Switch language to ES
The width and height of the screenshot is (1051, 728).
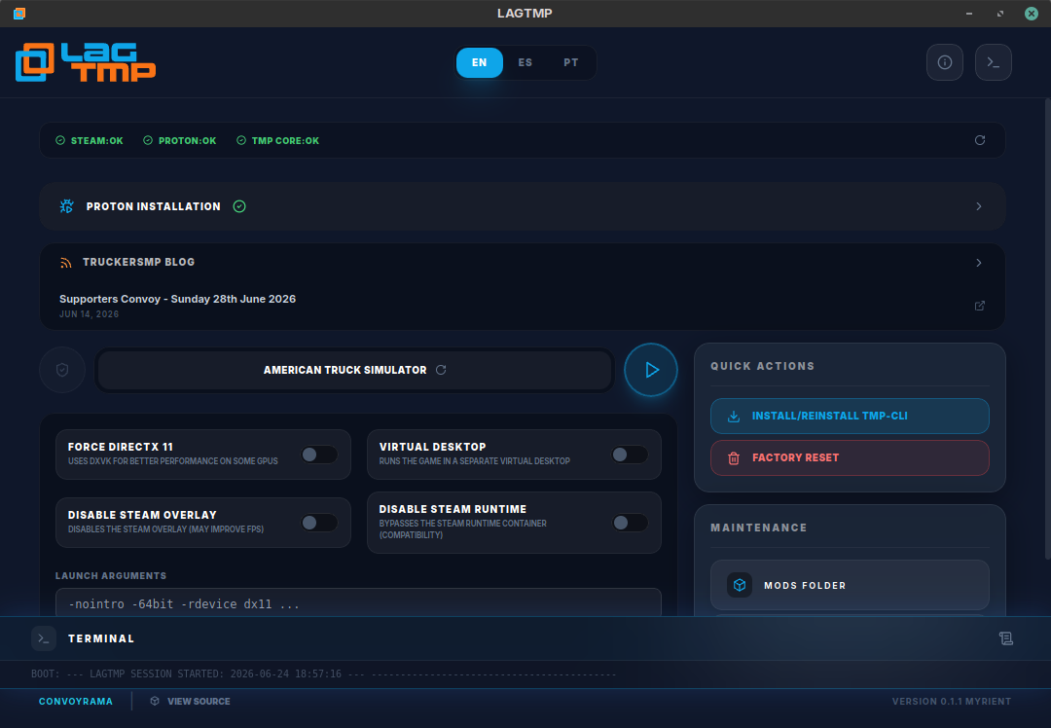[525, 62]
